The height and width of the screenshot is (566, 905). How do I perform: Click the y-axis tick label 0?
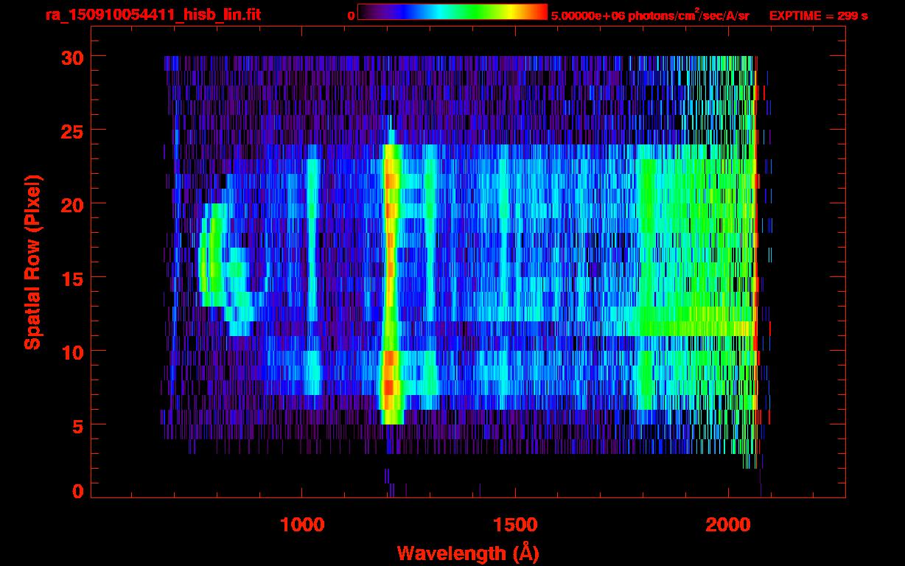[x=78, y=491]
